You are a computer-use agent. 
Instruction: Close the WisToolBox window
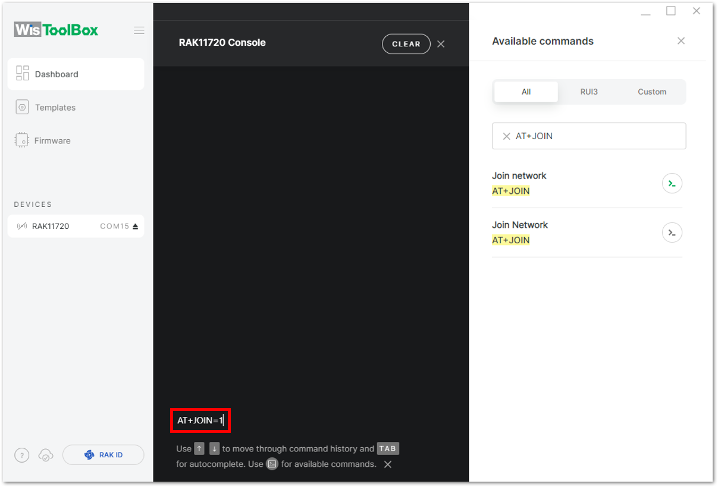[x=697, y=11]
